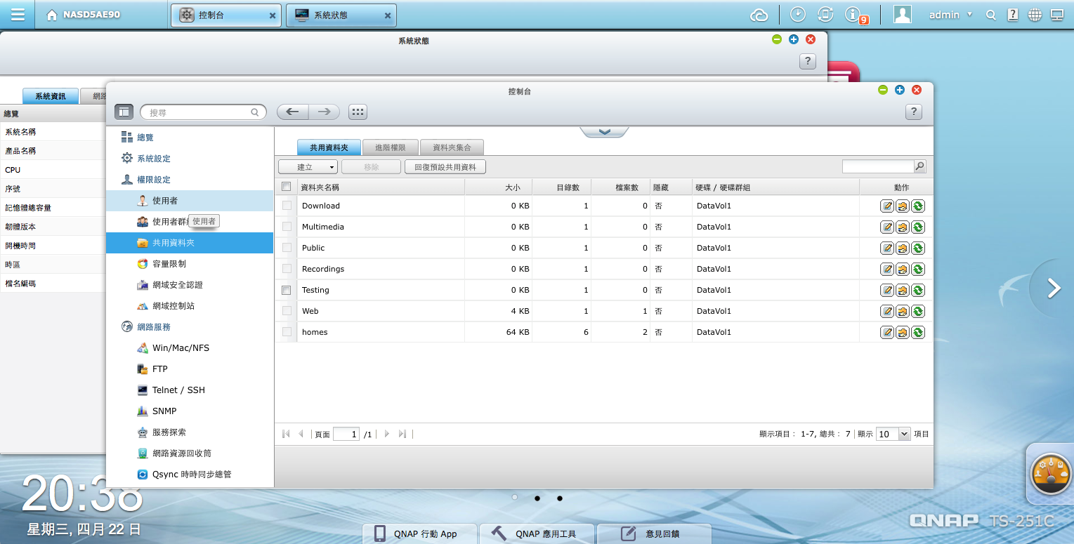Activate the 系統狀態 taskbar tab
This screenshot has width=1074, height=544.
coord(341,15)
